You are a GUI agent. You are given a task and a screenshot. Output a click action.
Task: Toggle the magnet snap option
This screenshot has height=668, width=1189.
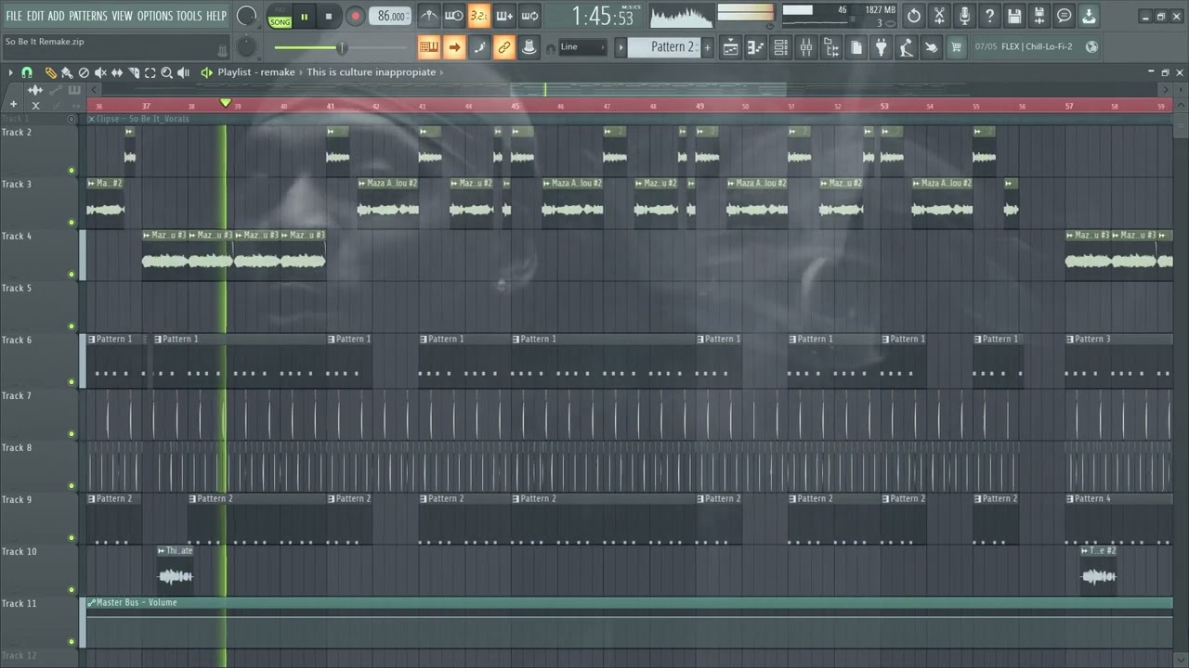(27, 72)
